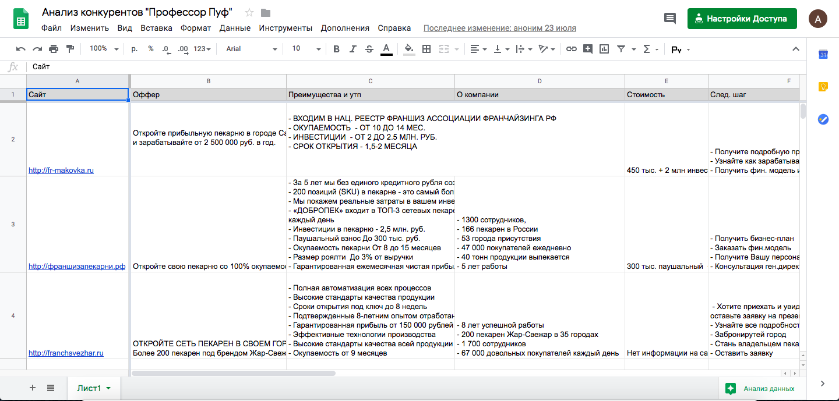Click the sigma Functions icon

(647, 49)
